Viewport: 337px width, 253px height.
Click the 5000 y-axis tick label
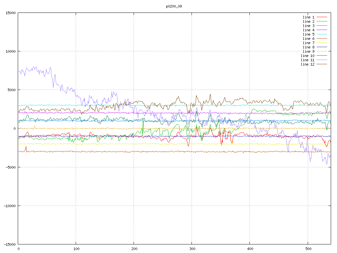(x=12, y=90)
